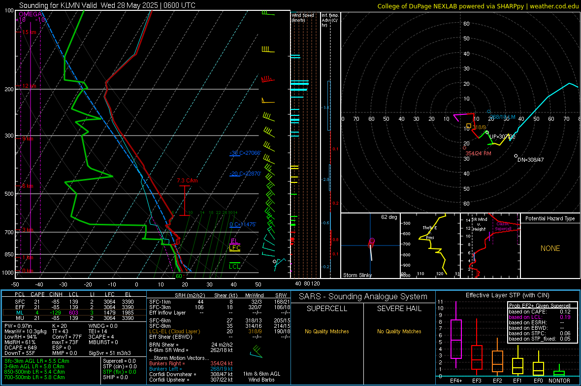581x386 pixels.
Task: Click the blue 'Bunkers Left =' label
Action: click(x=165, y=369)
